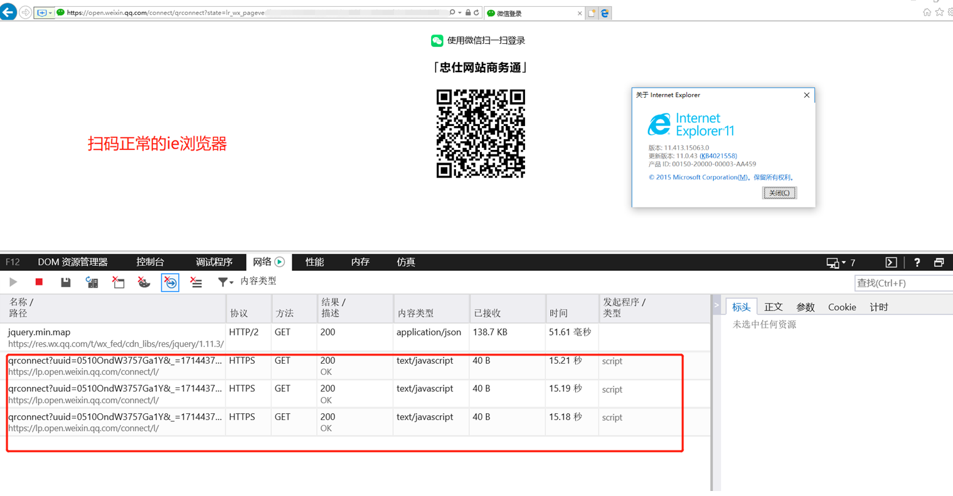Select the 正文 details tab
This screenshot has height=496, width=953.
774,307
